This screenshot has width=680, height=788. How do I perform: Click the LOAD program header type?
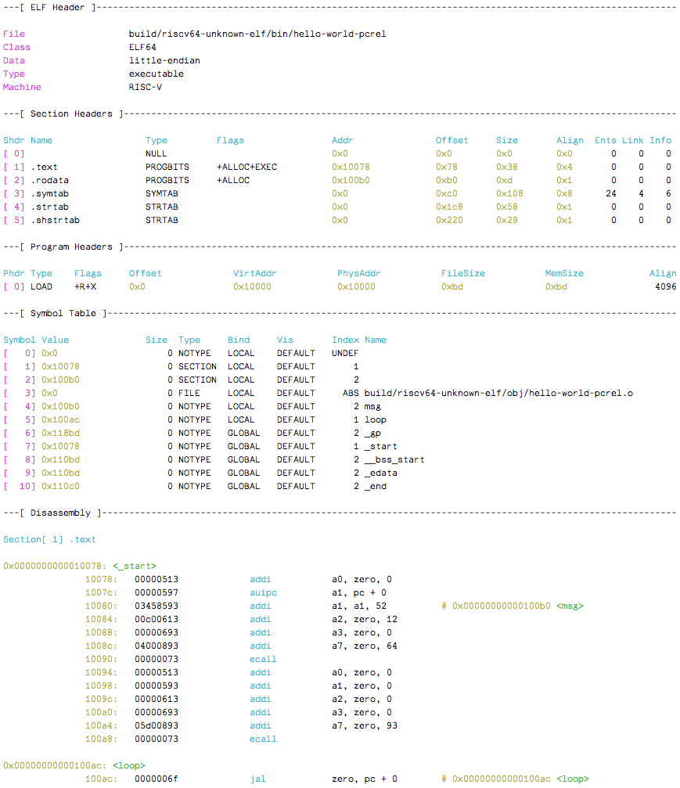click(41, 287)
